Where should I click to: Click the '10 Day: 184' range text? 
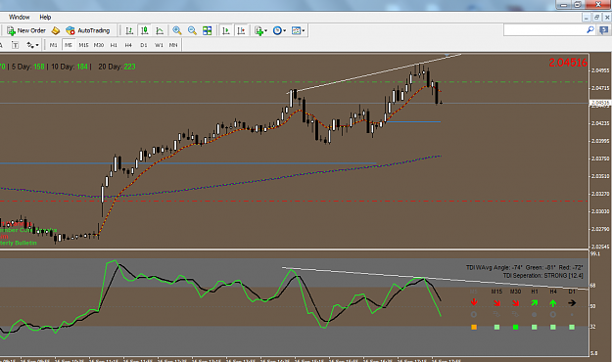(x=70, y=67)
